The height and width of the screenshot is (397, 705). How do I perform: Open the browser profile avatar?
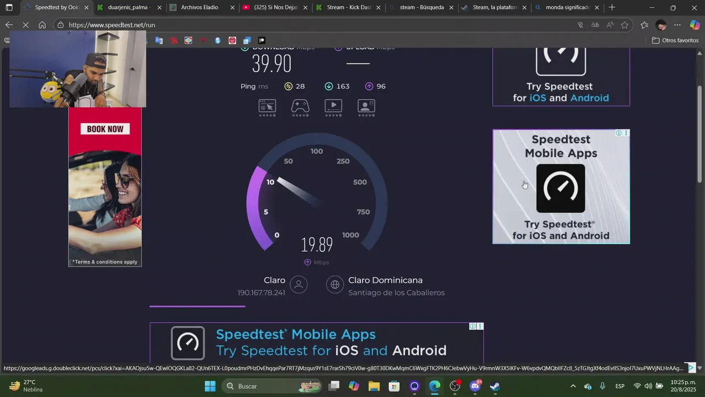[661, 25]
